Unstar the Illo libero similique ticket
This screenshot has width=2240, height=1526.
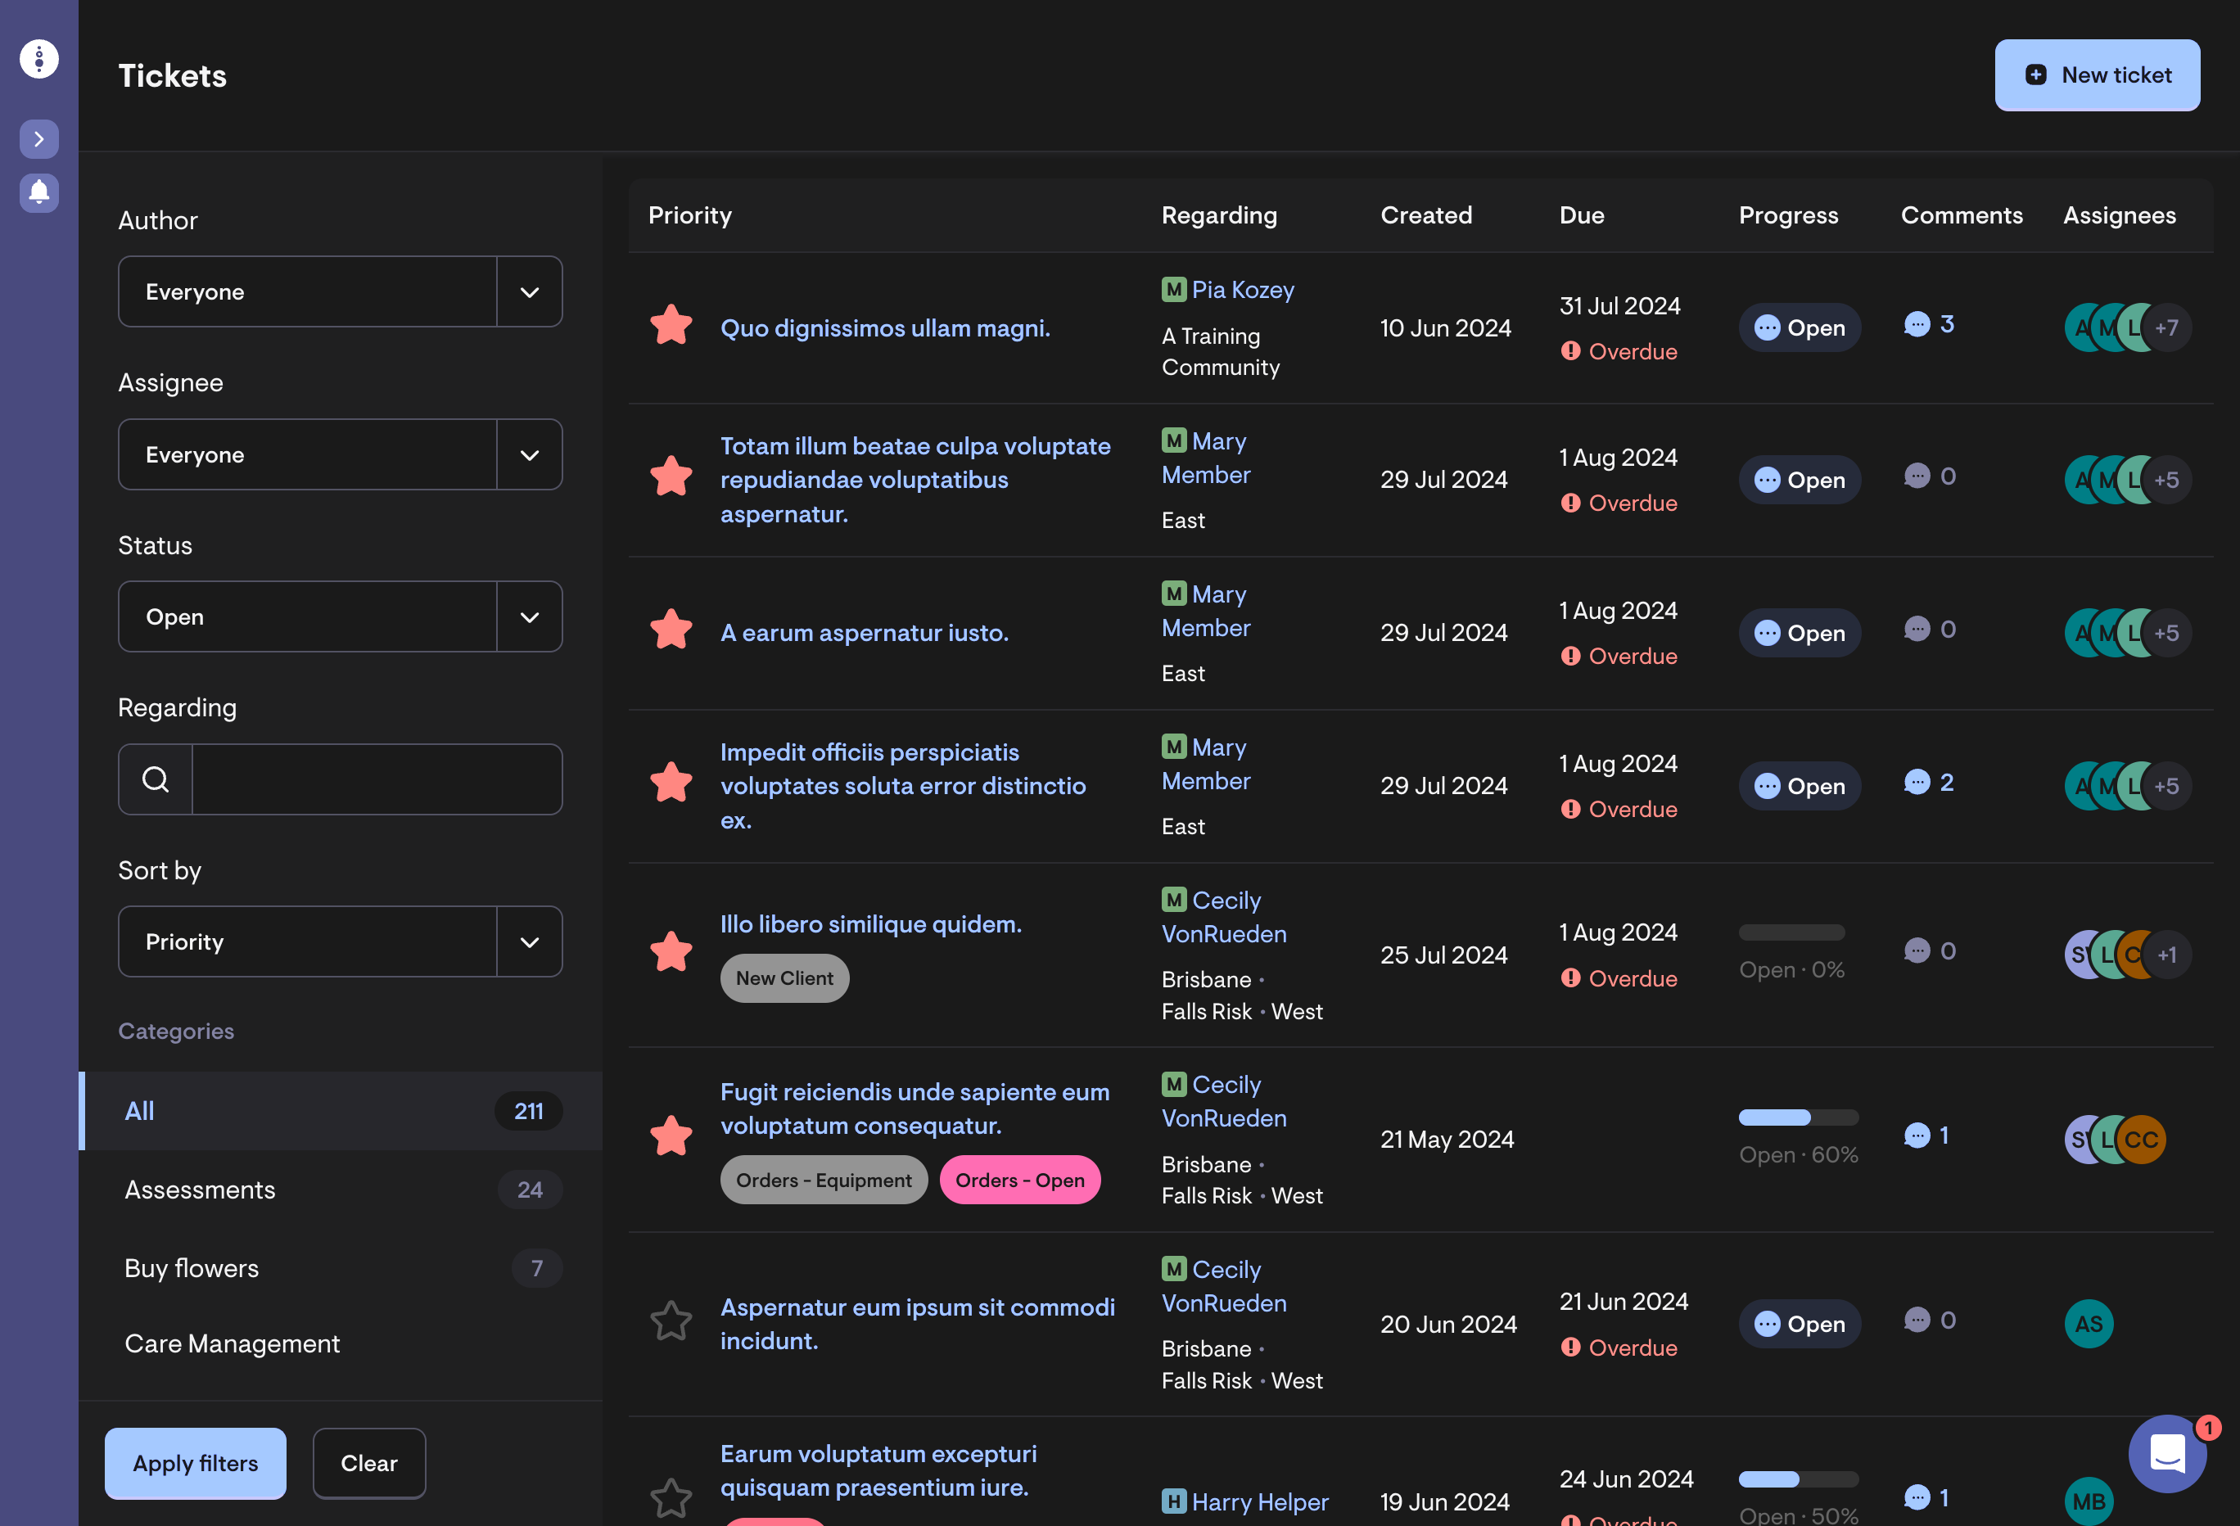tap(671, 951)
